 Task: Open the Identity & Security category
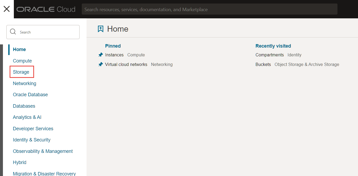(32, 140)
